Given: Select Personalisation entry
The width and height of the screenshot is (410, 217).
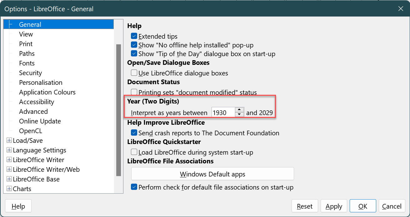Looking at the screenshot, I should [41, 82].
